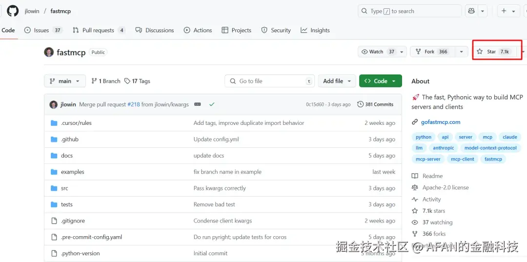The image size is (527, 262).
Task: Open the main branch selector
Action: pyautogui.click(x=65, y=81)
